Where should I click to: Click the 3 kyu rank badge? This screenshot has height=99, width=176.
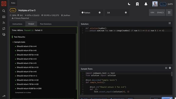pyautogui.click(x=163, y=4)
